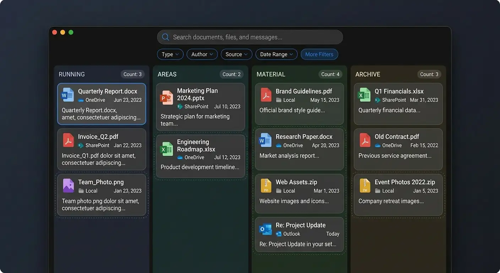The width and height of the screenshot is (500, 273).
Task: Click the More Filters button
Action: point(319,54)
